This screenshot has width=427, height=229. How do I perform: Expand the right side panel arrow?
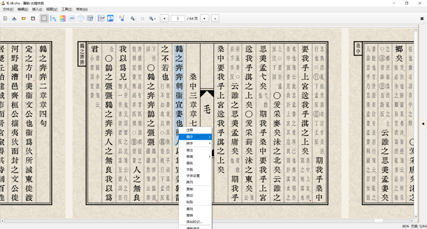[x=423, y=124]
